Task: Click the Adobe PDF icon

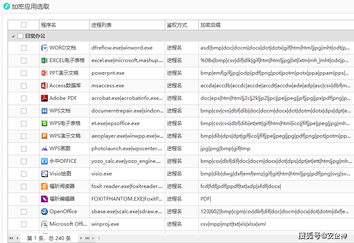Action: click(x=44, y=98)
